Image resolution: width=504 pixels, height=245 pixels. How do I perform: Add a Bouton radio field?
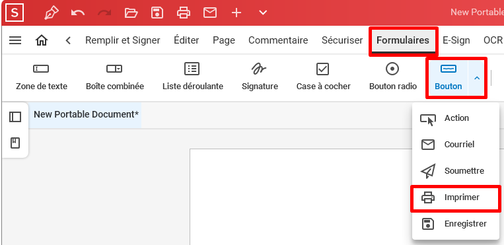(x=393, y=77)
